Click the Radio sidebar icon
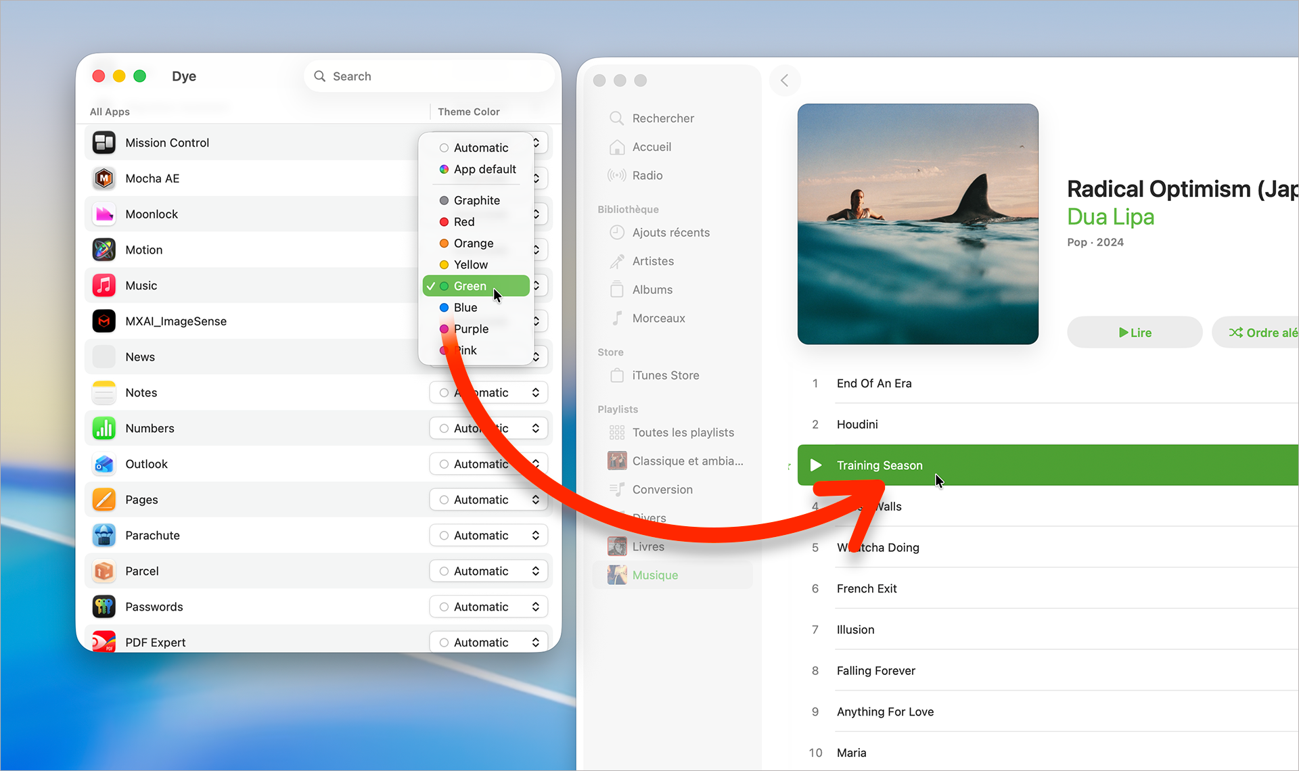Screen dimensions: 1299x771 [616, 175]
